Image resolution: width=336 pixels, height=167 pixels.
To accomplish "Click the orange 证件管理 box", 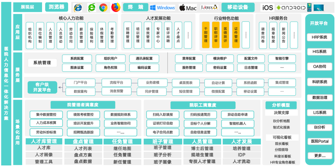I will click(x=236, y=35).
